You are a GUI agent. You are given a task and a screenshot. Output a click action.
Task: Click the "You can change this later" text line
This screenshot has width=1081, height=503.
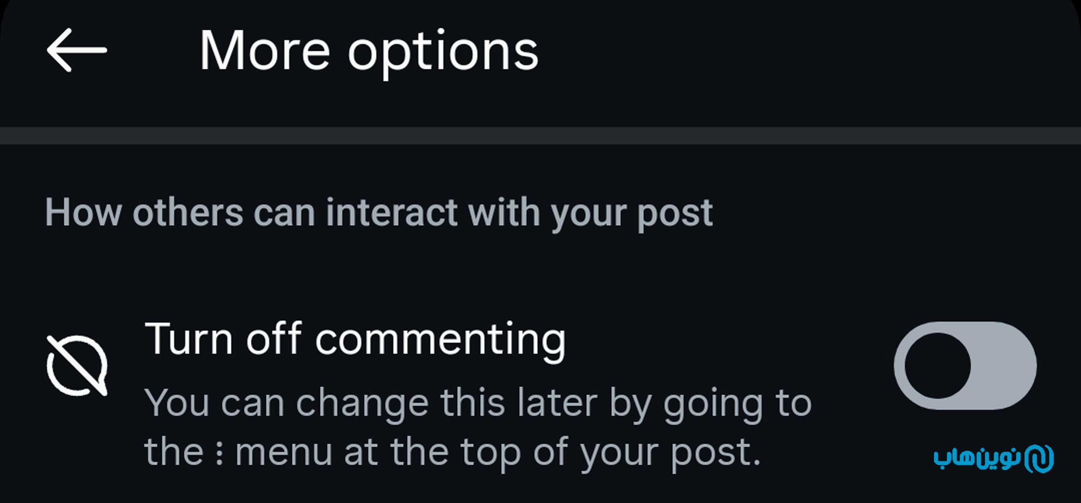[477, 403]
